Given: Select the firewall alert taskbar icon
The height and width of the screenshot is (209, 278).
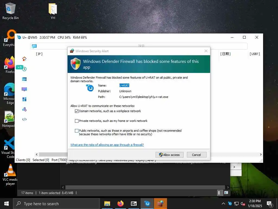Looking at the screenshot, I should [160, 204].
